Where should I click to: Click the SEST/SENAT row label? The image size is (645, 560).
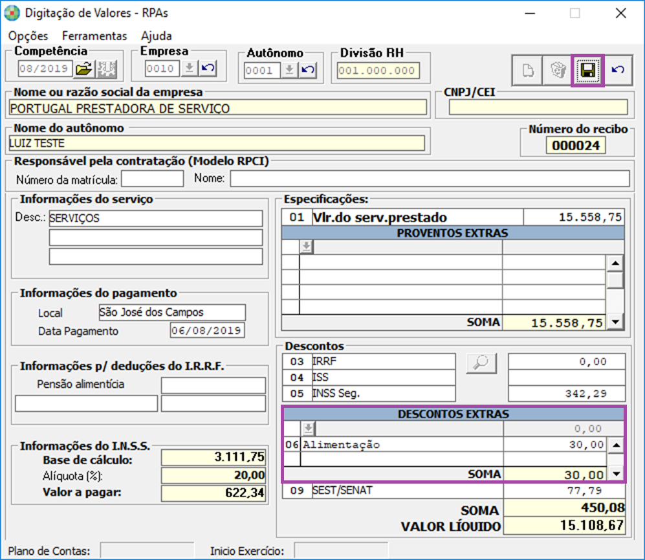point(342,491)
